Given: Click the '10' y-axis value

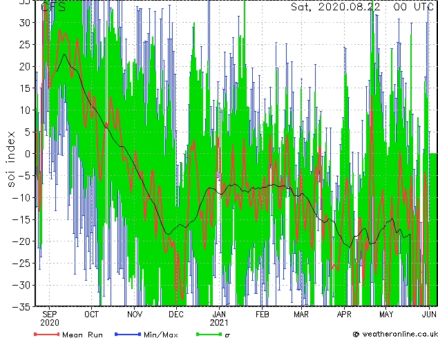Looking at the screenshot, I should pyautogui.click(x=25, y=110).
